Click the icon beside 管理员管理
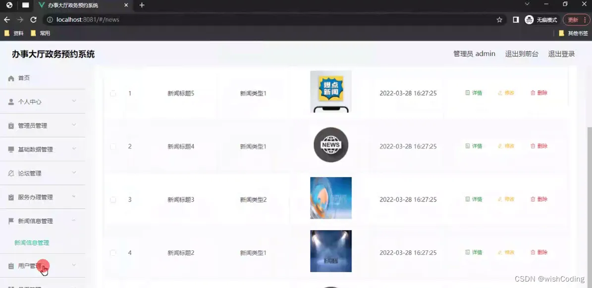 tap(11, 126)
